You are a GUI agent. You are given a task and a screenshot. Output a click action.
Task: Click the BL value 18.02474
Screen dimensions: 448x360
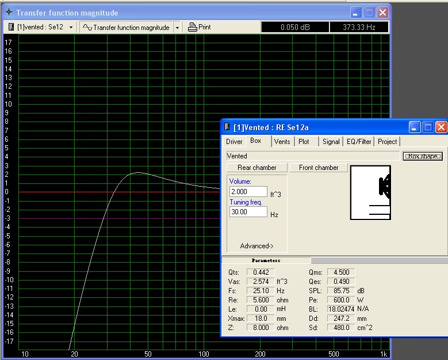pyautogui.click(x=342, y=309)
